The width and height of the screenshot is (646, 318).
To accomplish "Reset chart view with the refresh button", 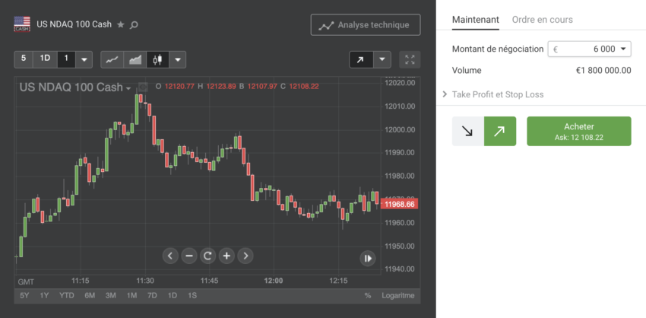I will click(x=207, y=256).
